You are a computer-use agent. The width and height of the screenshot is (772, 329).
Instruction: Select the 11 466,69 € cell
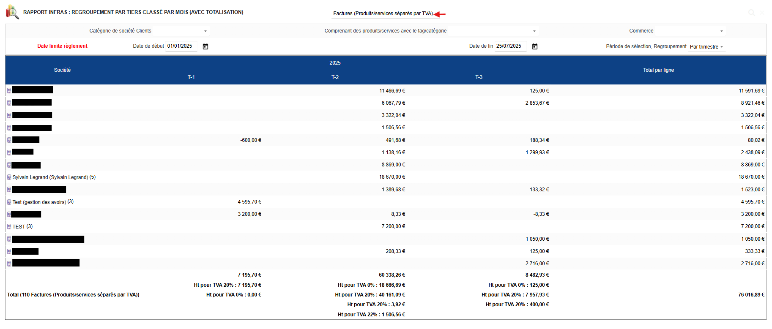pos(392,91)
